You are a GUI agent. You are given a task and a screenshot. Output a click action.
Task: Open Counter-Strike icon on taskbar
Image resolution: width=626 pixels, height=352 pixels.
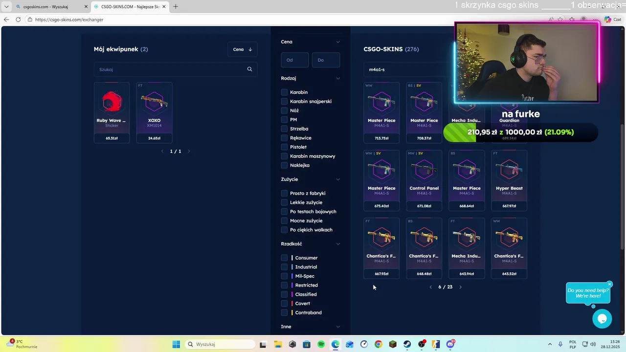tap(436, 344)
